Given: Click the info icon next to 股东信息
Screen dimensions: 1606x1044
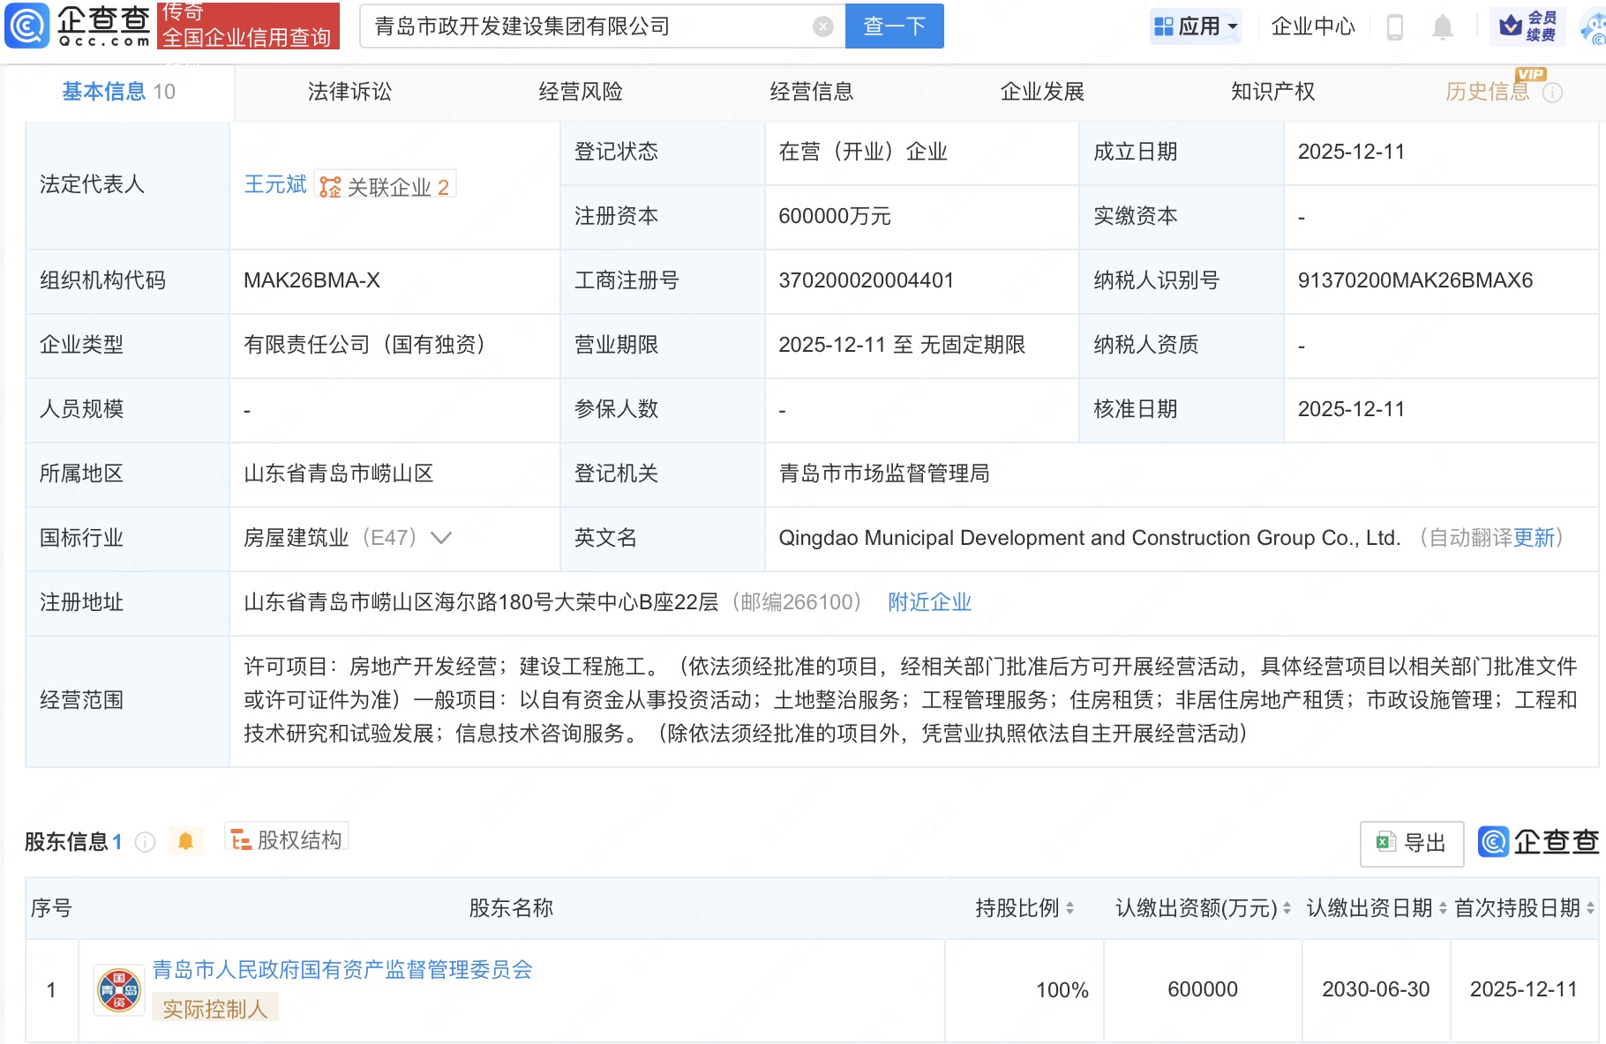Looking at the screenshot, I should point(146,842).
